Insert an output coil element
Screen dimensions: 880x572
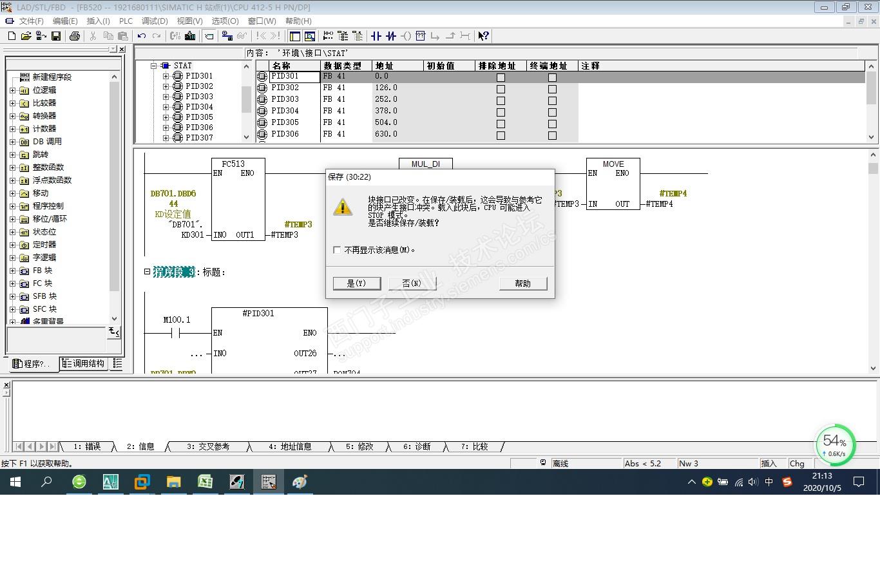coord(406,36)
